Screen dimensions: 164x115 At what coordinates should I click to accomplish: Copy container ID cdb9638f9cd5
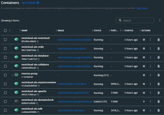pyautogui.click(x=38, y=68)
